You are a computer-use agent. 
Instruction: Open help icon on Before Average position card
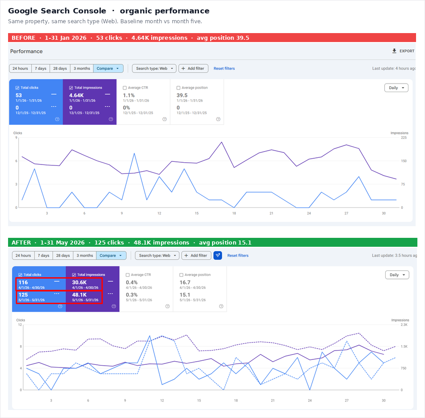click(x=218, y=119)
